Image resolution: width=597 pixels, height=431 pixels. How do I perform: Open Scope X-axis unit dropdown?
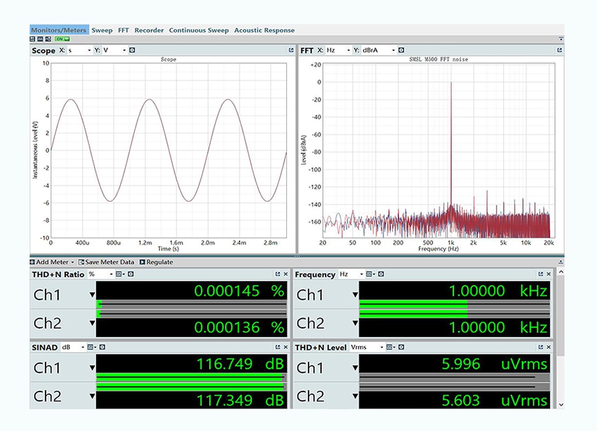coord(79,50)
